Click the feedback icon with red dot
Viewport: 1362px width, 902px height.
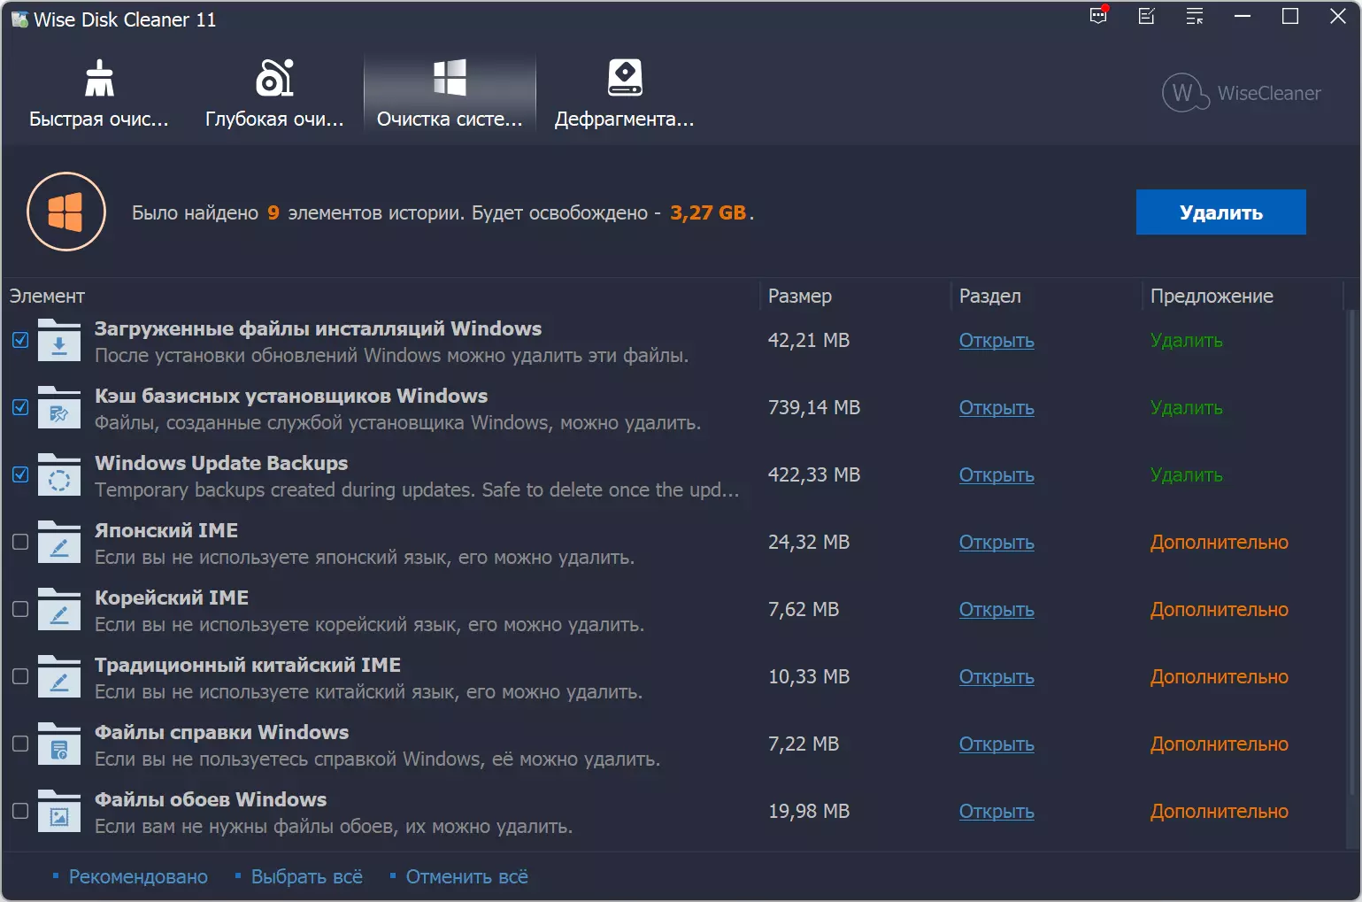pyautogui.click(x=1099, y=16)
